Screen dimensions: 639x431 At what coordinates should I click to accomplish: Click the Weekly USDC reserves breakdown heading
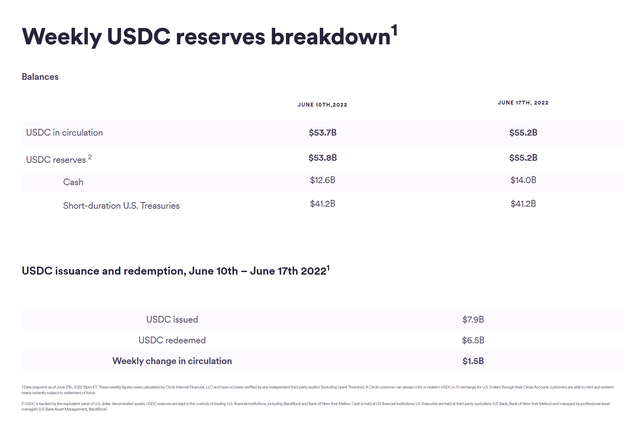(x=209, y=37)
